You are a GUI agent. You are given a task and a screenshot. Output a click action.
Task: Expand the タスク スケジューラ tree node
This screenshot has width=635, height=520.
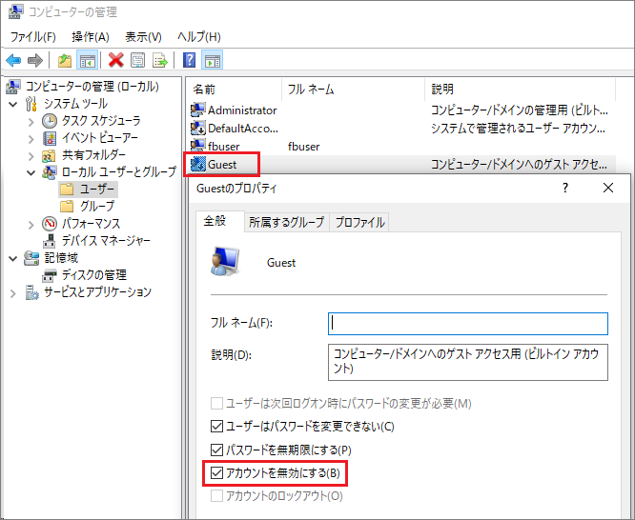(x=31, y=121)
